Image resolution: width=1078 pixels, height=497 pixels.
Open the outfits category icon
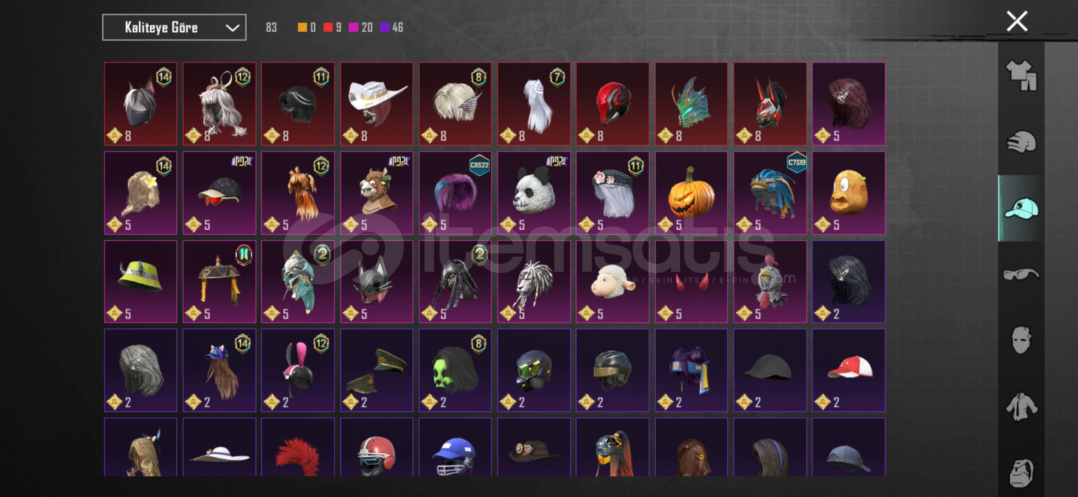click(1021, 75)
